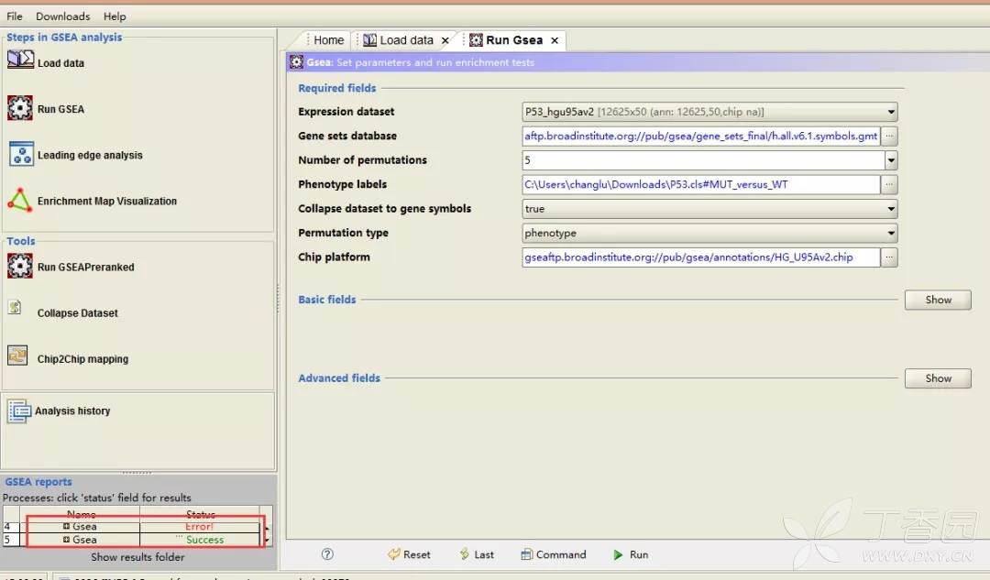The width and height of the screenshot is (990, 580).
Task: Click the Chip platform path field
Action: click(x=701, y=257)
